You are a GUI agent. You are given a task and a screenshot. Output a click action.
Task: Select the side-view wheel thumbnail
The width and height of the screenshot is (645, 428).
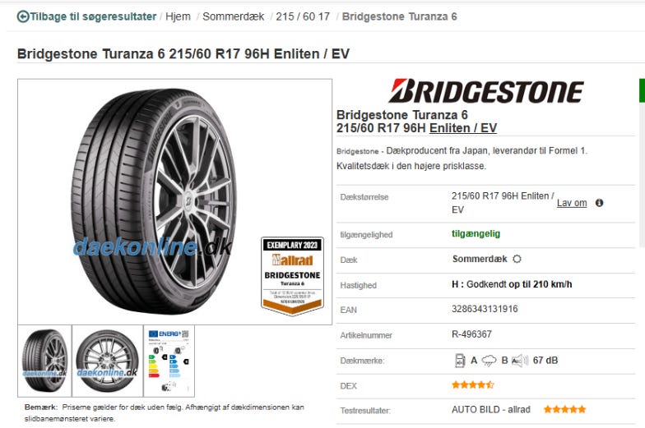click(108, 361)
